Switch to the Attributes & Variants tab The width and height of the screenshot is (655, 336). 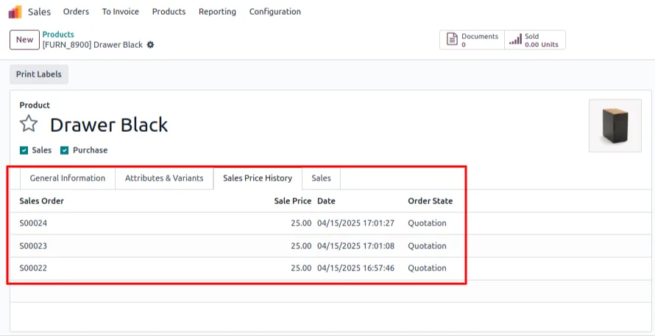click(x=164, y=178)
